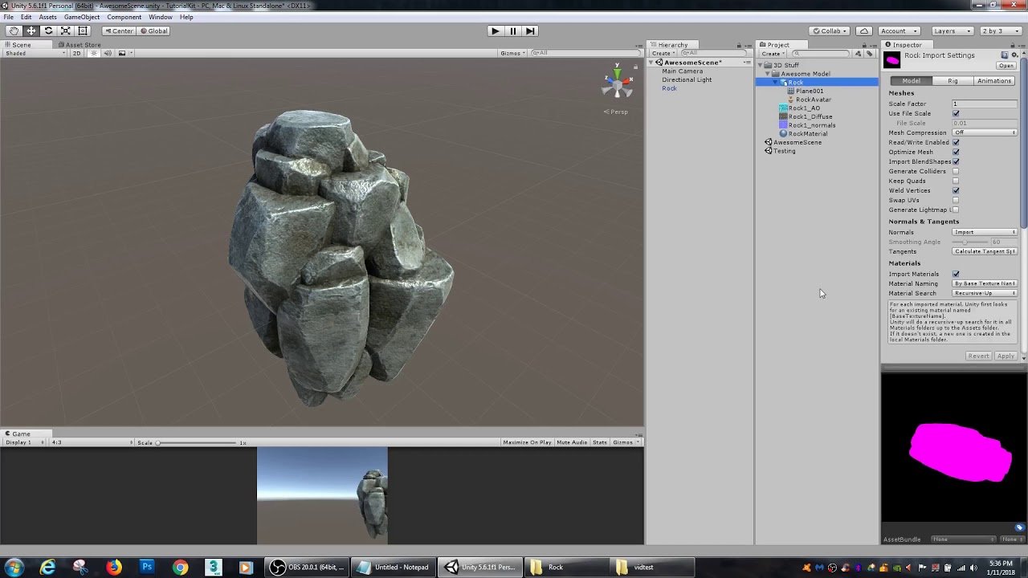
Task: Disable the Import Materials checkbox
Action: (x=956, y=274)
